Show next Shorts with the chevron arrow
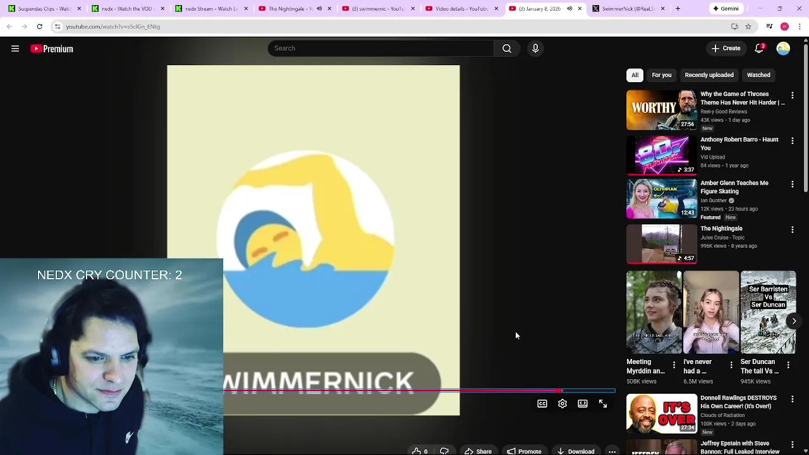 [x=794, y=321]
